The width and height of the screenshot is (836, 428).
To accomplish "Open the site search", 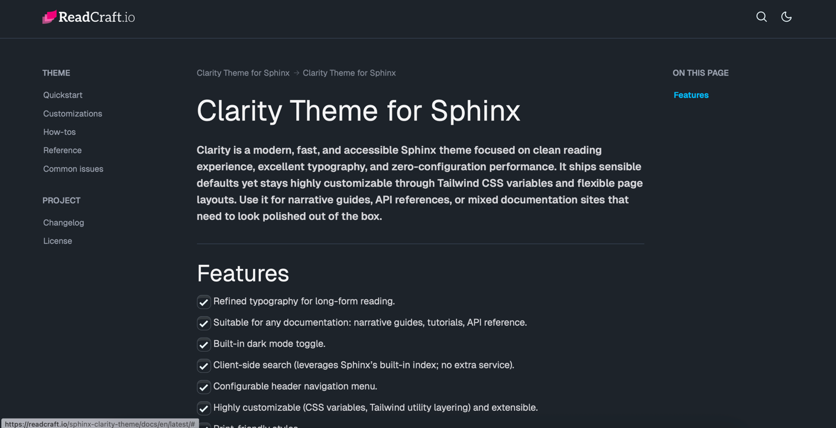I will pyautogui.click(x=762, y=17).
